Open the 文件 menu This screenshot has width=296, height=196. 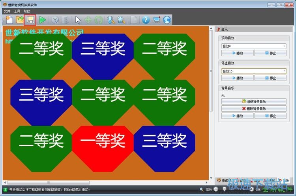tap(7, 11)
